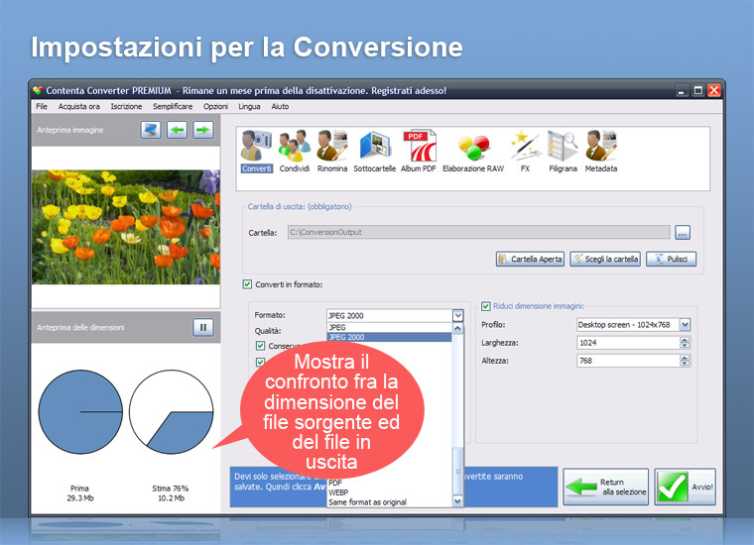Open the File menu
Image resolution: width=754 pixels, height=545 pixels.
click(x=42, y=107)
